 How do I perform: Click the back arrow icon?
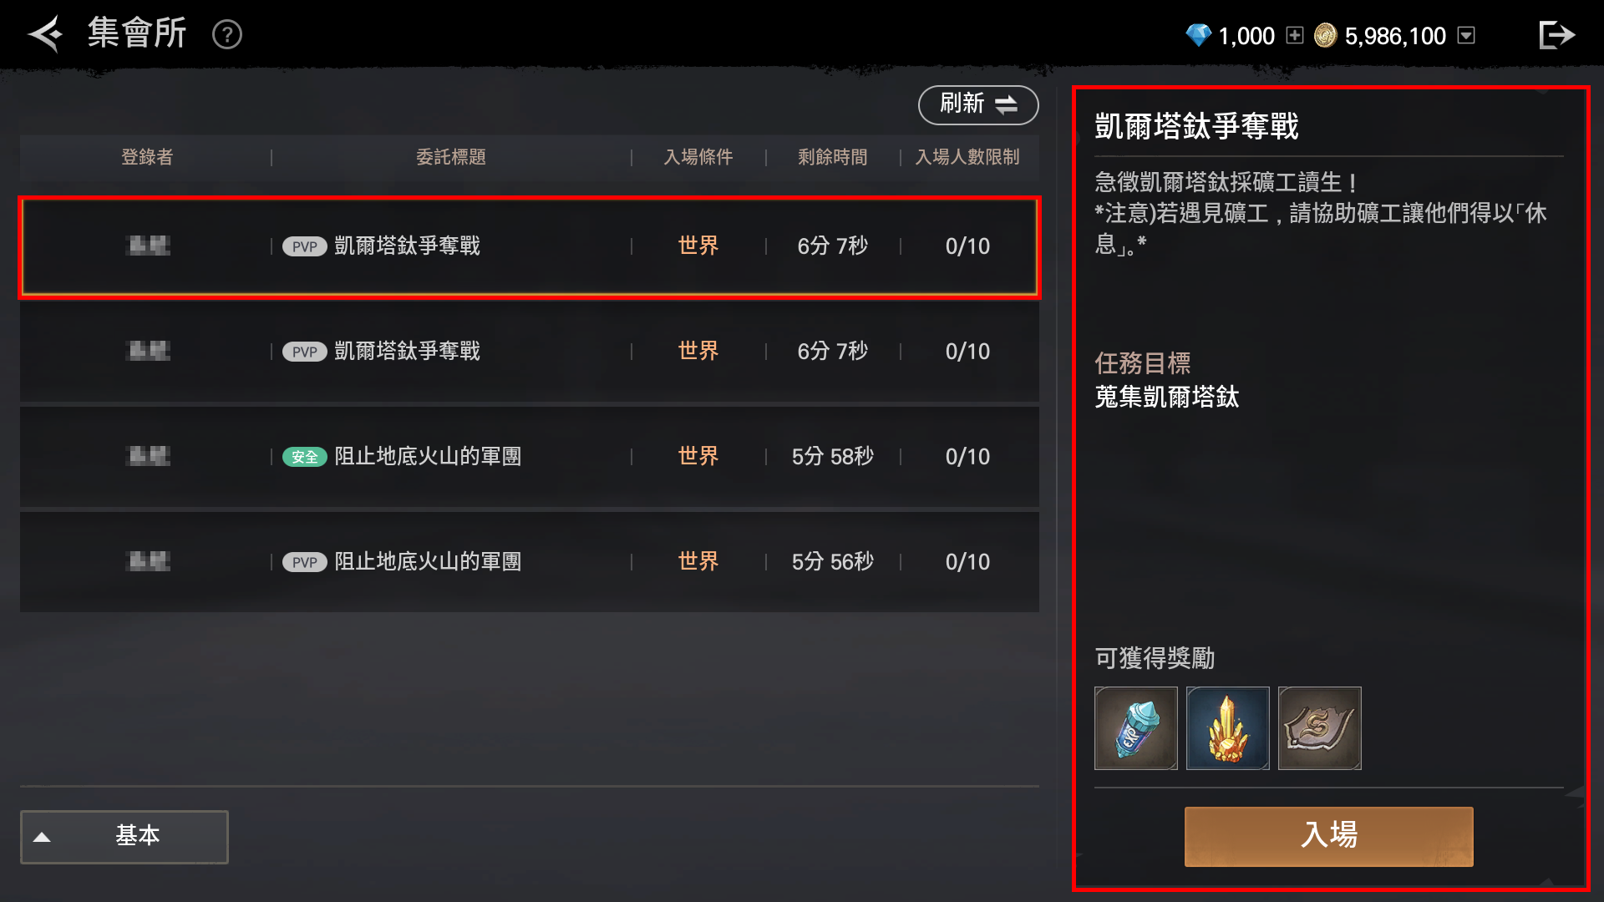[46, 34]
